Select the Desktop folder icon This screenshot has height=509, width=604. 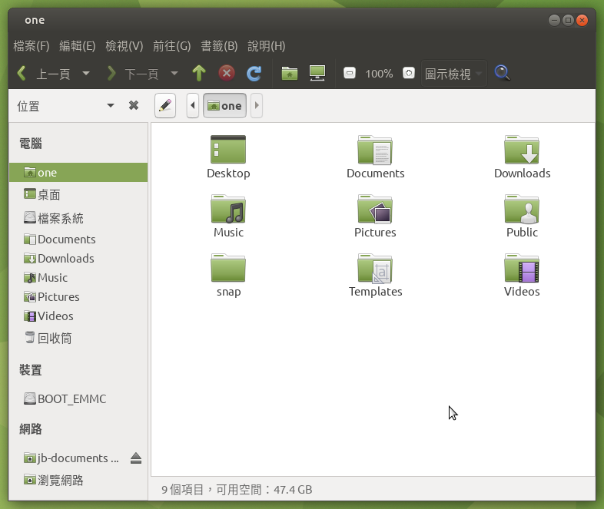pyautogui.click(x=228, y=150)
